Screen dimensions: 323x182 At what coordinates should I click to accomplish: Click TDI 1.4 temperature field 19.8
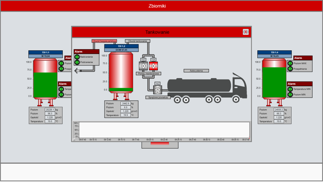pyautogui.click(x=279, y=121)
